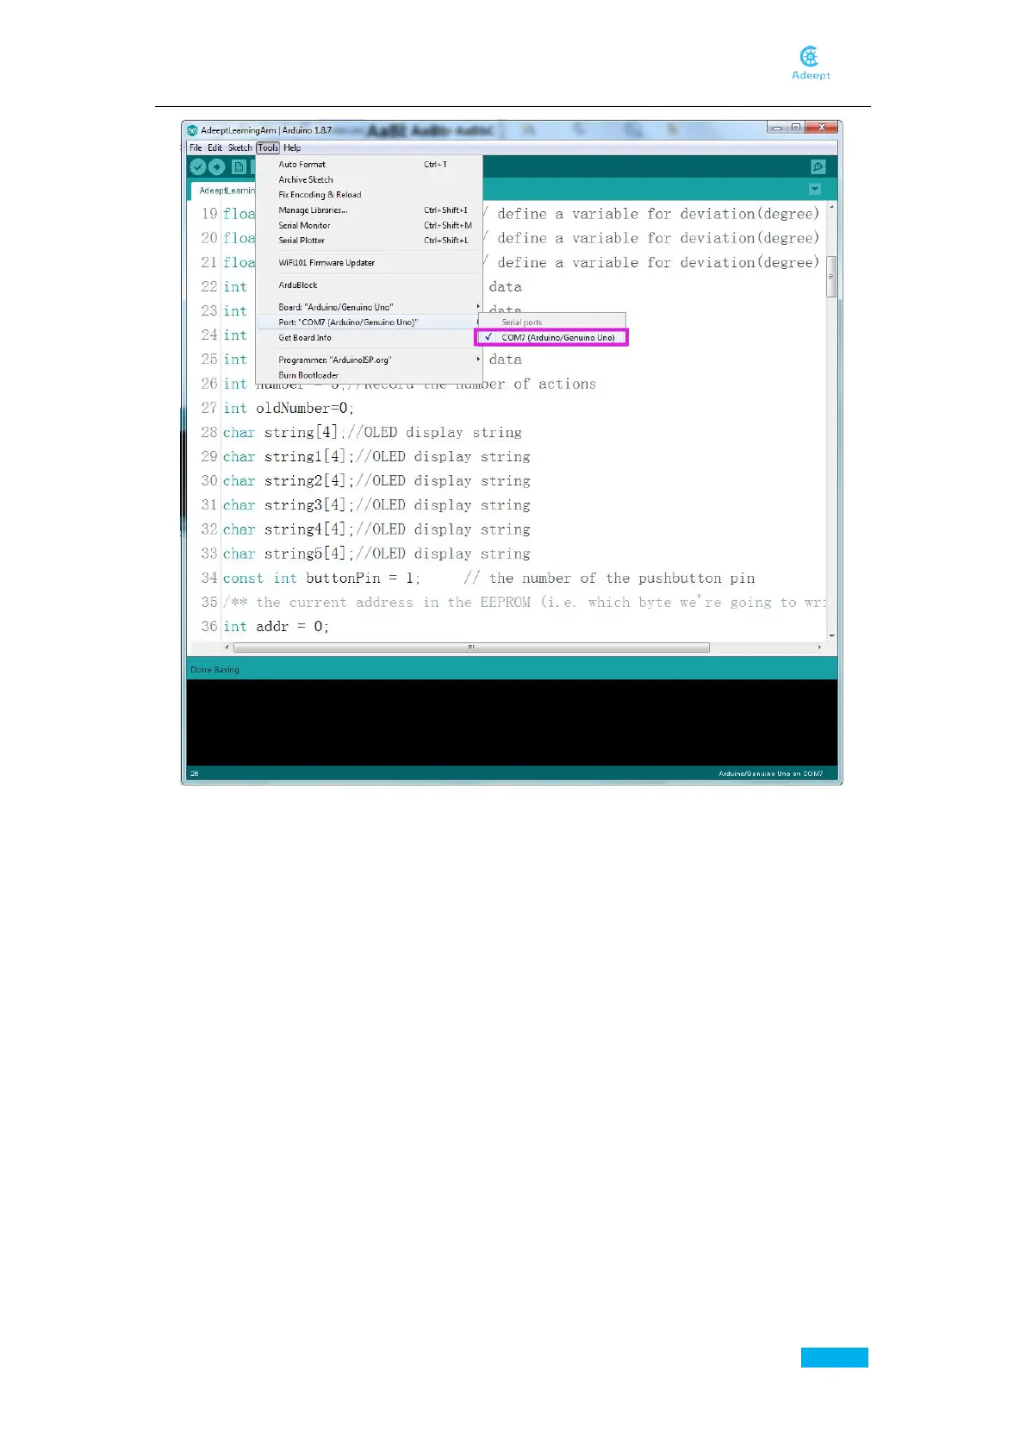
Task: Select COM7 (Arduino/Genuino Uno) checked port
Action: [x=552, y=337]
